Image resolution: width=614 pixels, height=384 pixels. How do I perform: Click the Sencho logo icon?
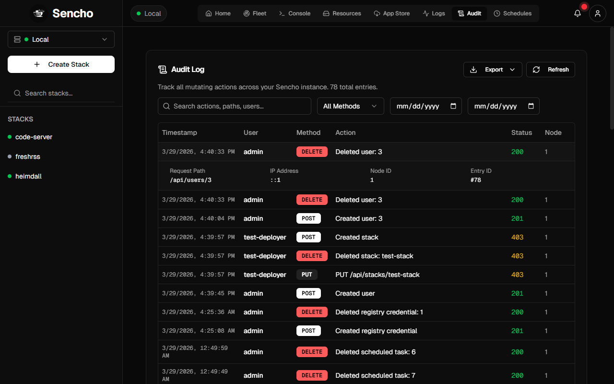coord(39,13)
